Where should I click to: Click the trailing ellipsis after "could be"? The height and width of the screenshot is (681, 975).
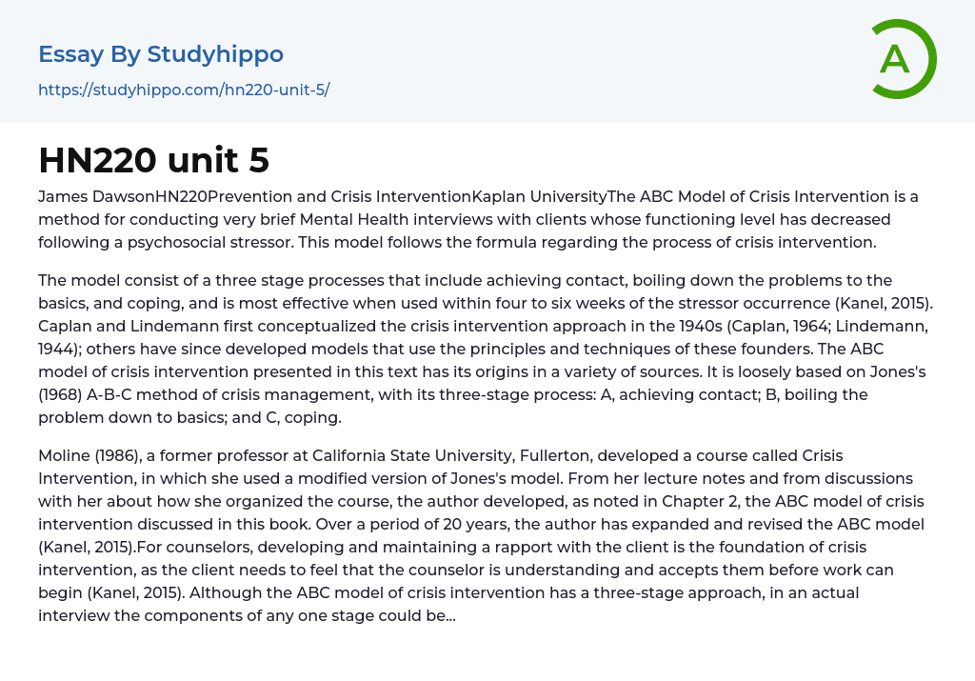point(450,616)
